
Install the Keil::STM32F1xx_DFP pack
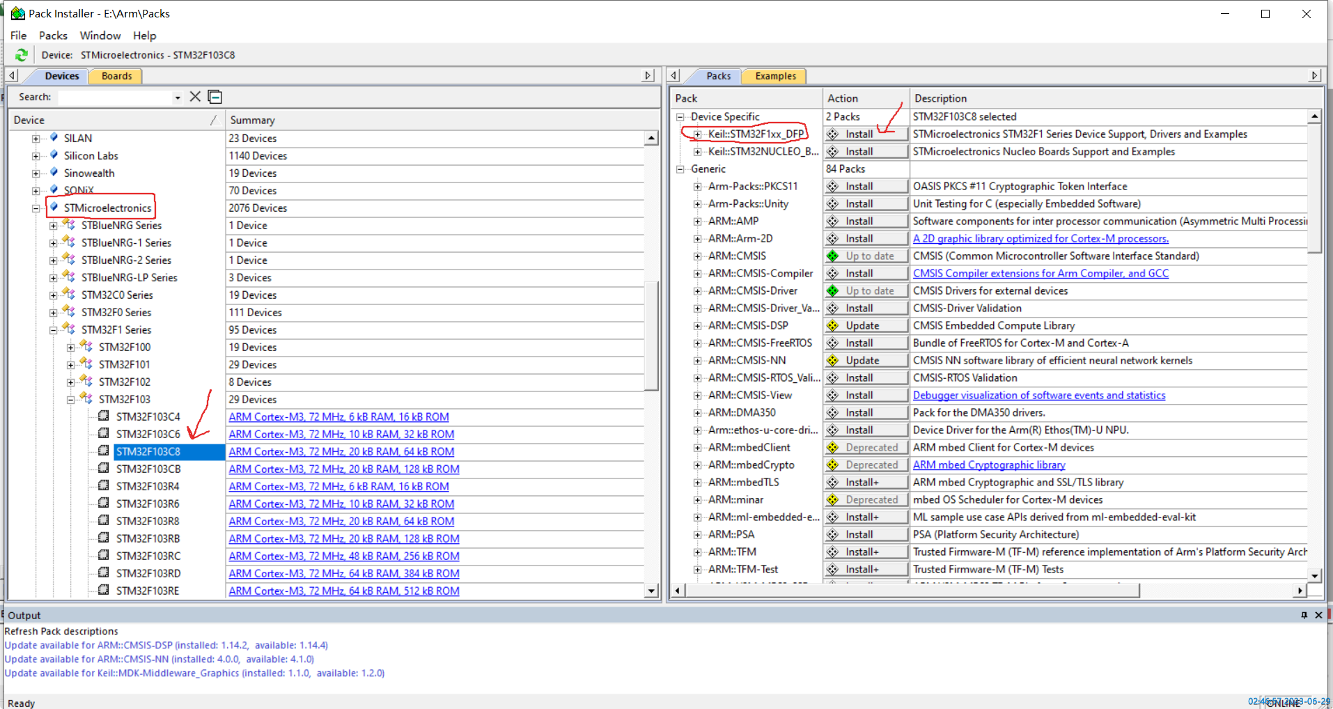click(x=866, y=134)
